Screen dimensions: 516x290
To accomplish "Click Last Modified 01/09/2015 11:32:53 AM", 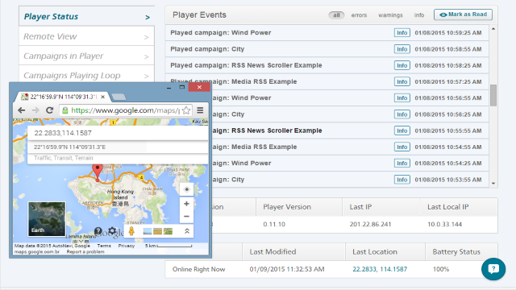I will [x=287, y=269].
